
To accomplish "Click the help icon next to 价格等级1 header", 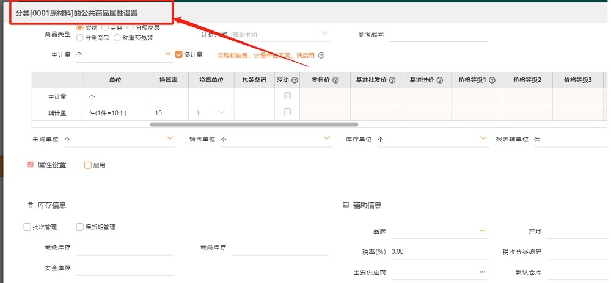I will (492, 81).
